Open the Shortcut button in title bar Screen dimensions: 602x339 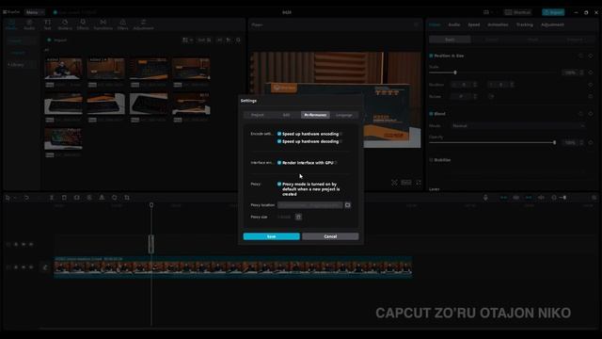(x=518, y=12)
